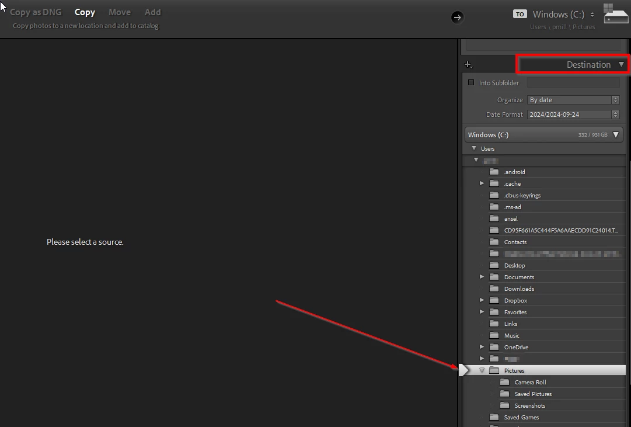Expand the OneDrive folder
The image size is (631, 427).
pyautogui.click(x=482, y=347)
